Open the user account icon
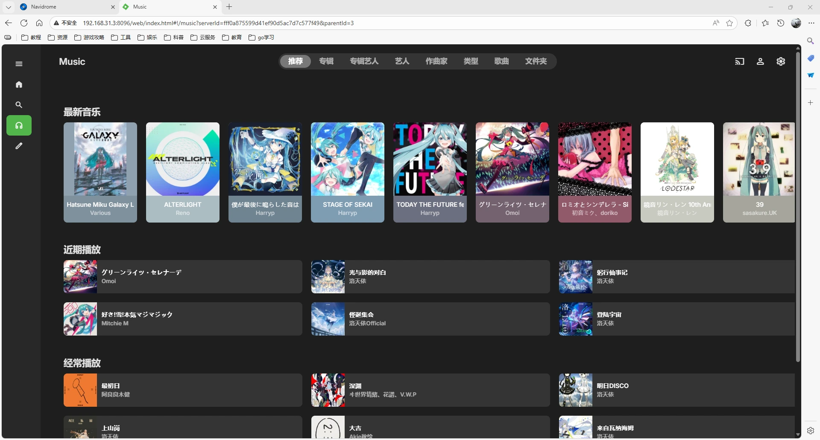 [760, 61]
